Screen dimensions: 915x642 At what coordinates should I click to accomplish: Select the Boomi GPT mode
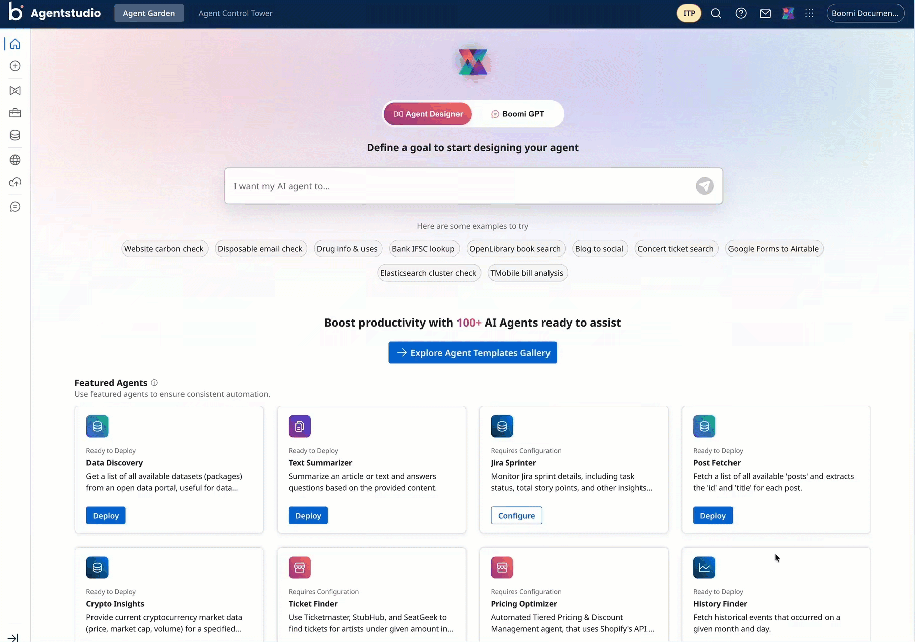pyautogui.click(x=517, y=114)
